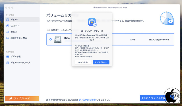The height and width of the screenshot is (106, 182).
Task: Click the disk drive icon beside ディスク
Action: pyautogui.click(x=8, y=20)
